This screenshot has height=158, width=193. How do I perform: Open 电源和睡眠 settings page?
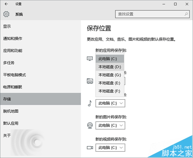point(41,87)
